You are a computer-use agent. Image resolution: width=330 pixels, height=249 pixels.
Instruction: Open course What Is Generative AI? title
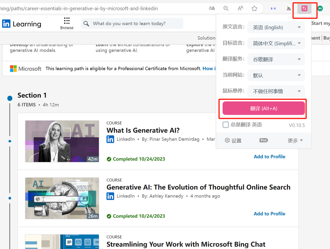pos(143,130)
